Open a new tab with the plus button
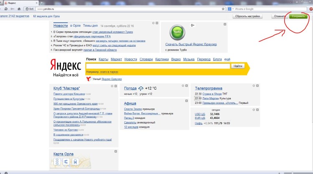The height and width of the screenshot is (174, 313). pos(42,3)
